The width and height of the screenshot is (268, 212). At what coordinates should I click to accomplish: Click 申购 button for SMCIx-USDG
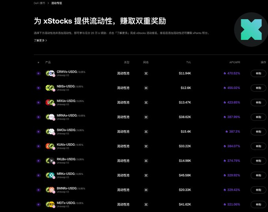[x=258, y=131]
